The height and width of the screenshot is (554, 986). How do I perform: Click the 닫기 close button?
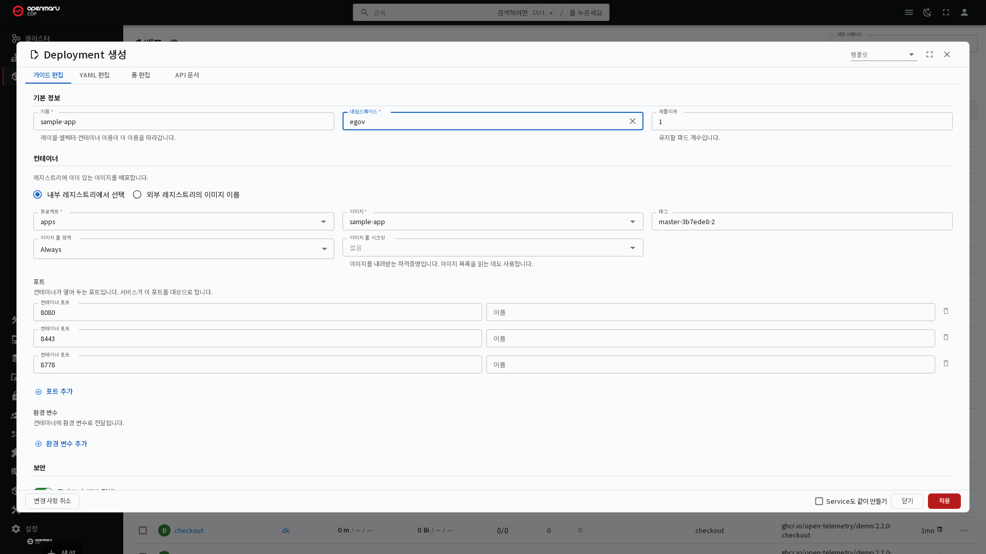[x=907, y=501]
